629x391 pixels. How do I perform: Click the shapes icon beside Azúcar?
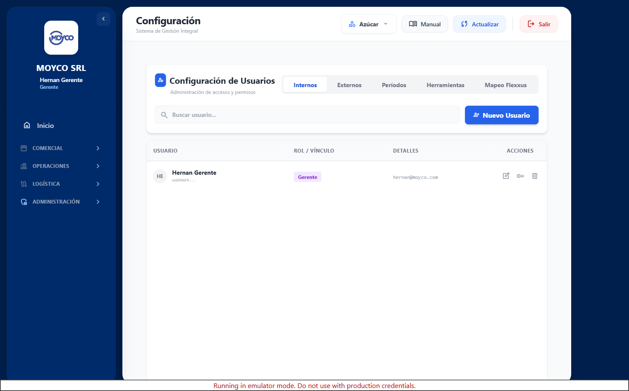pos(352,24)
